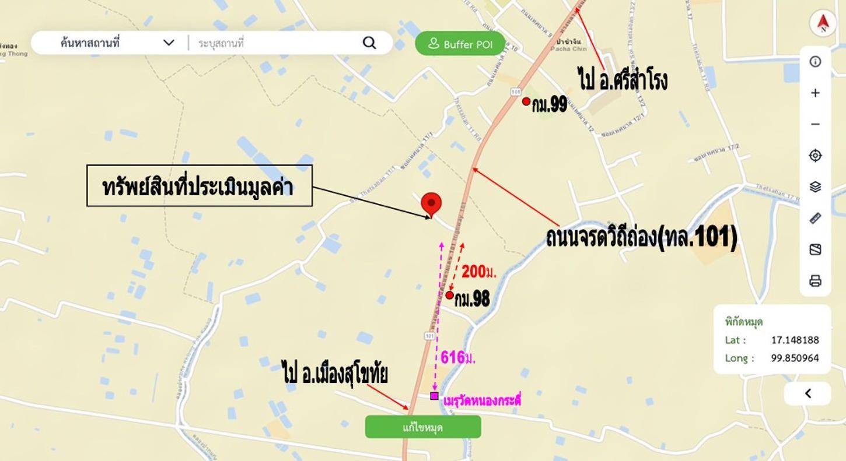This screenshot has width=846, height=461.
Task: Click the north compass icon
Action: point(823,23)
